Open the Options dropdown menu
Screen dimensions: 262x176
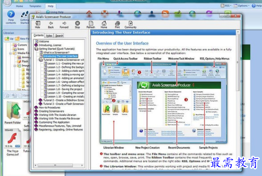[x=243, y=6]
